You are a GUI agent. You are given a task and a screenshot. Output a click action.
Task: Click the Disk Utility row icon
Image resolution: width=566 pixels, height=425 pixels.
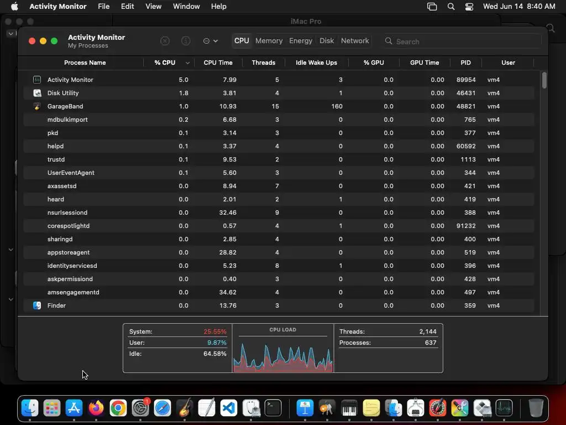[x=37, y=93]
